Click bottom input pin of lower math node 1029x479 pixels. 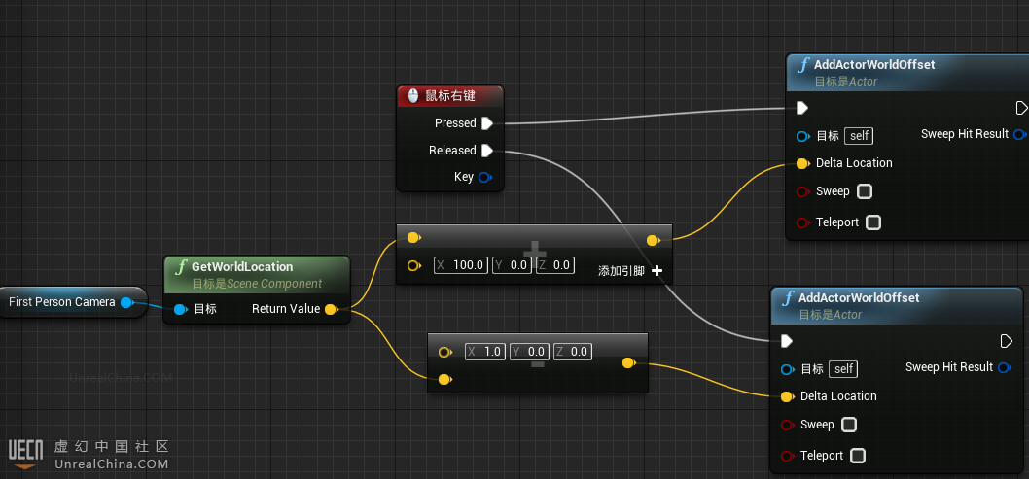[444, 379]
